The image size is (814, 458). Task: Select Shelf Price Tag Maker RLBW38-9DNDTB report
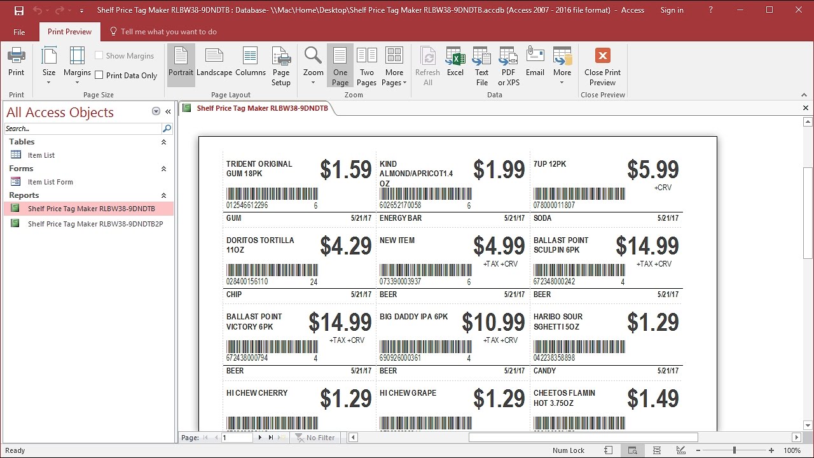[89, 209]
